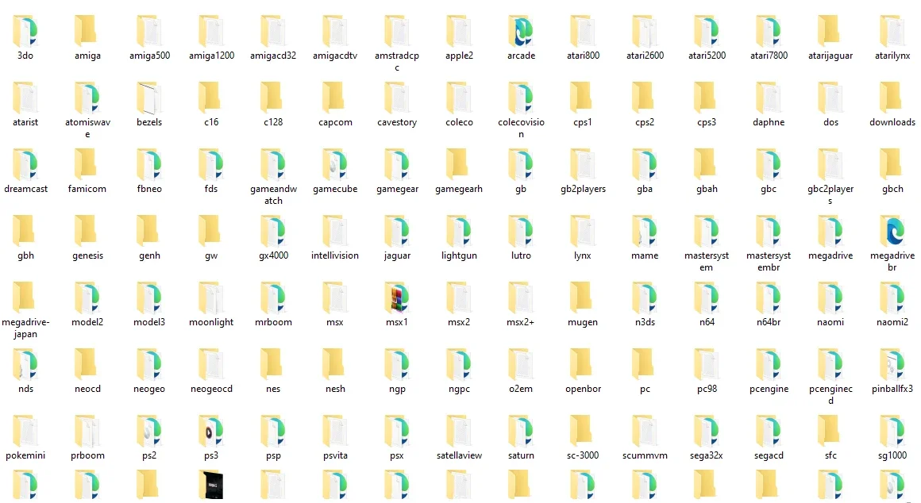Click the "mrboom" folder name
The width and height of the screenshot is (921, 503).
(273, 322)
